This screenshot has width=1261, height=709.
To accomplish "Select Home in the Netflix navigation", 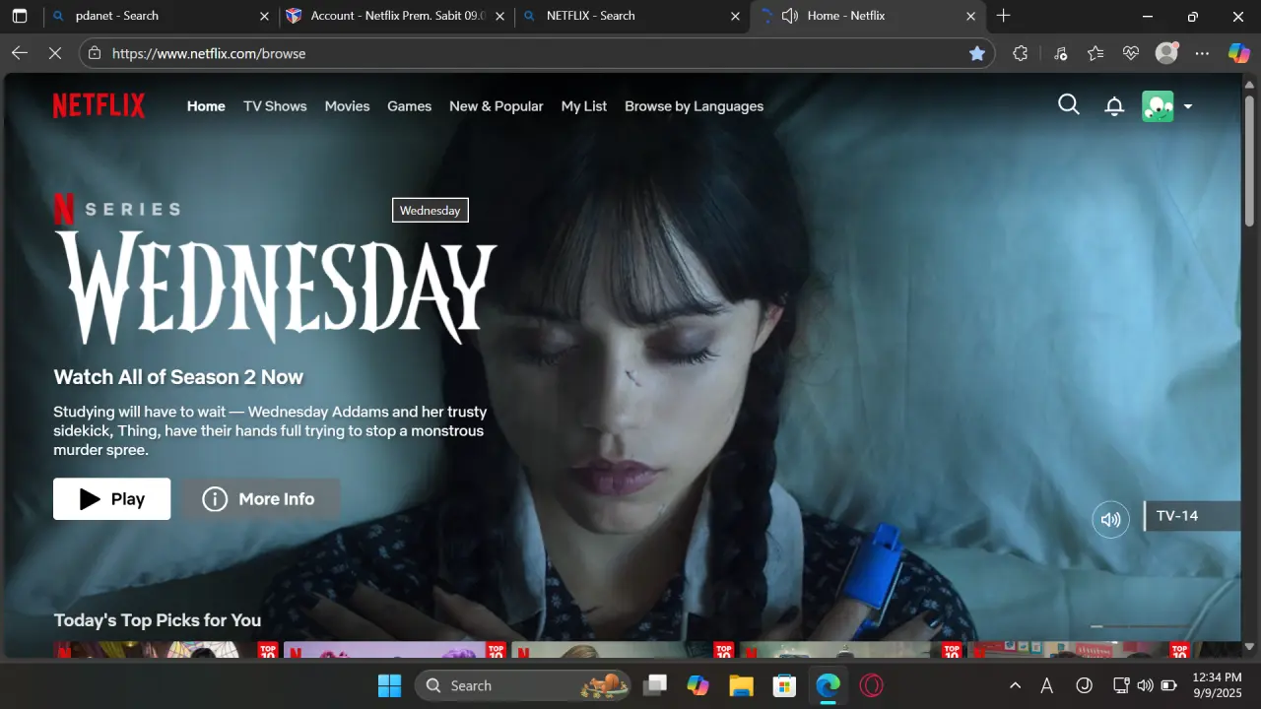I will click(206, 106).
